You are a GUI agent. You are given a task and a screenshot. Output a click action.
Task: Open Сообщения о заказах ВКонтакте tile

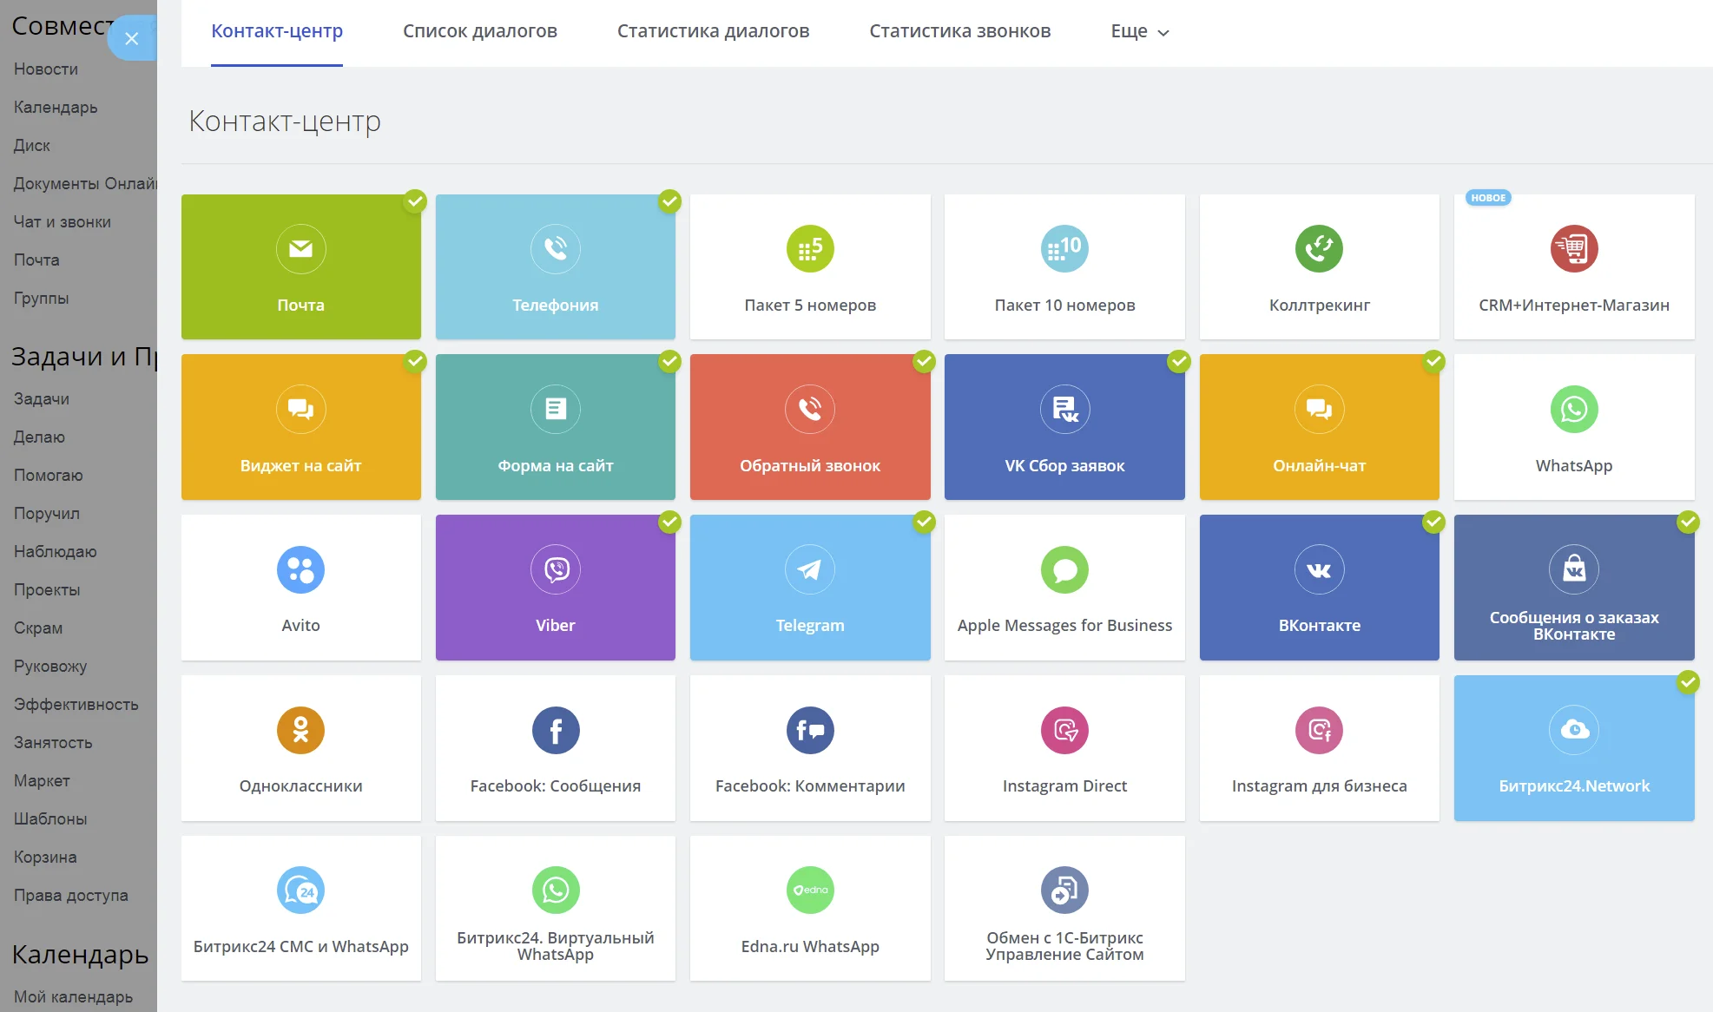click(x=1574, y=588)
